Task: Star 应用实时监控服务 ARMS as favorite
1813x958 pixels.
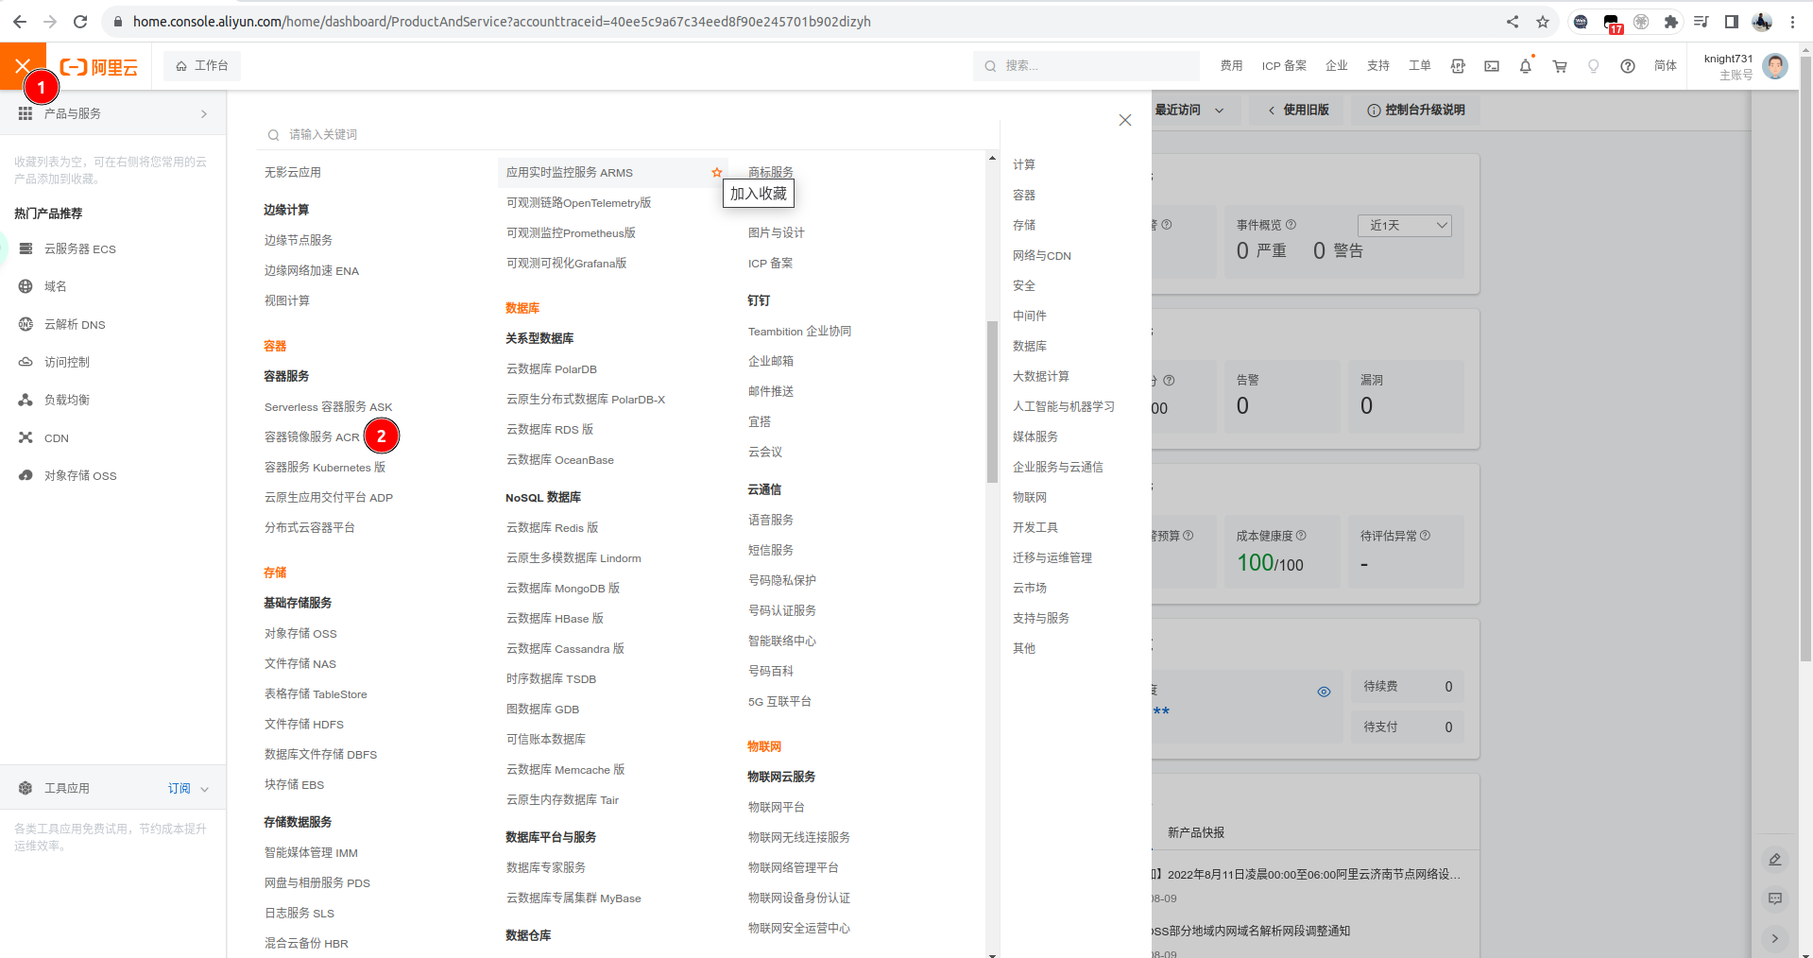Action: pos(717,173)
